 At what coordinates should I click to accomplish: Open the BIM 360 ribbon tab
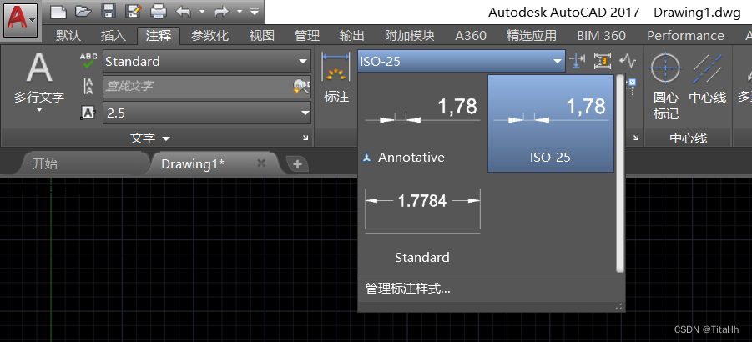pos(602,35)
